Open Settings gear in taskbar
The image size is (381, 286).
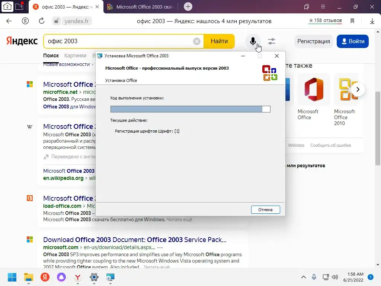94,277
